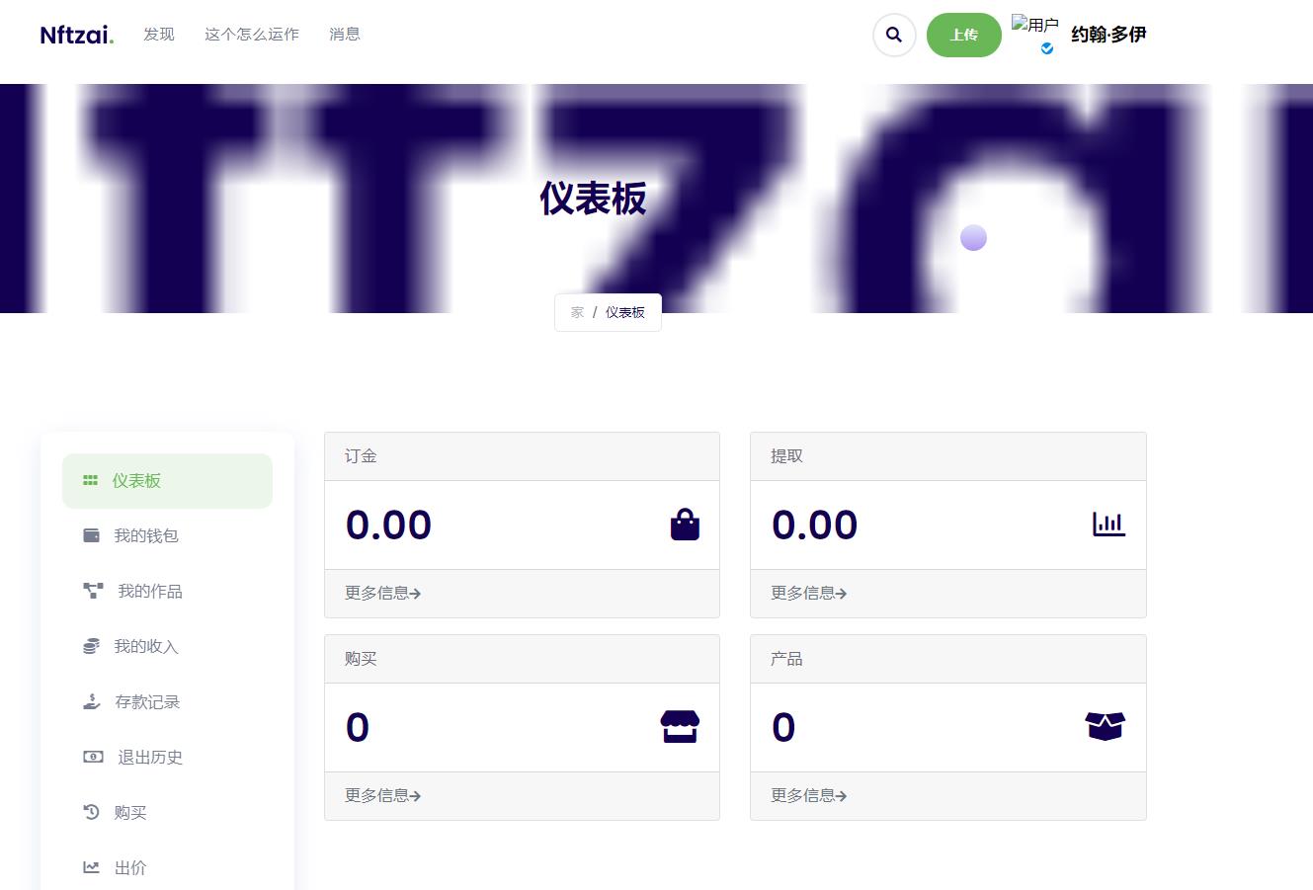Viewport: 1313px width, 890px height.
Task: Select 仪表板 in the sidebar
Action: coord(136,481)
